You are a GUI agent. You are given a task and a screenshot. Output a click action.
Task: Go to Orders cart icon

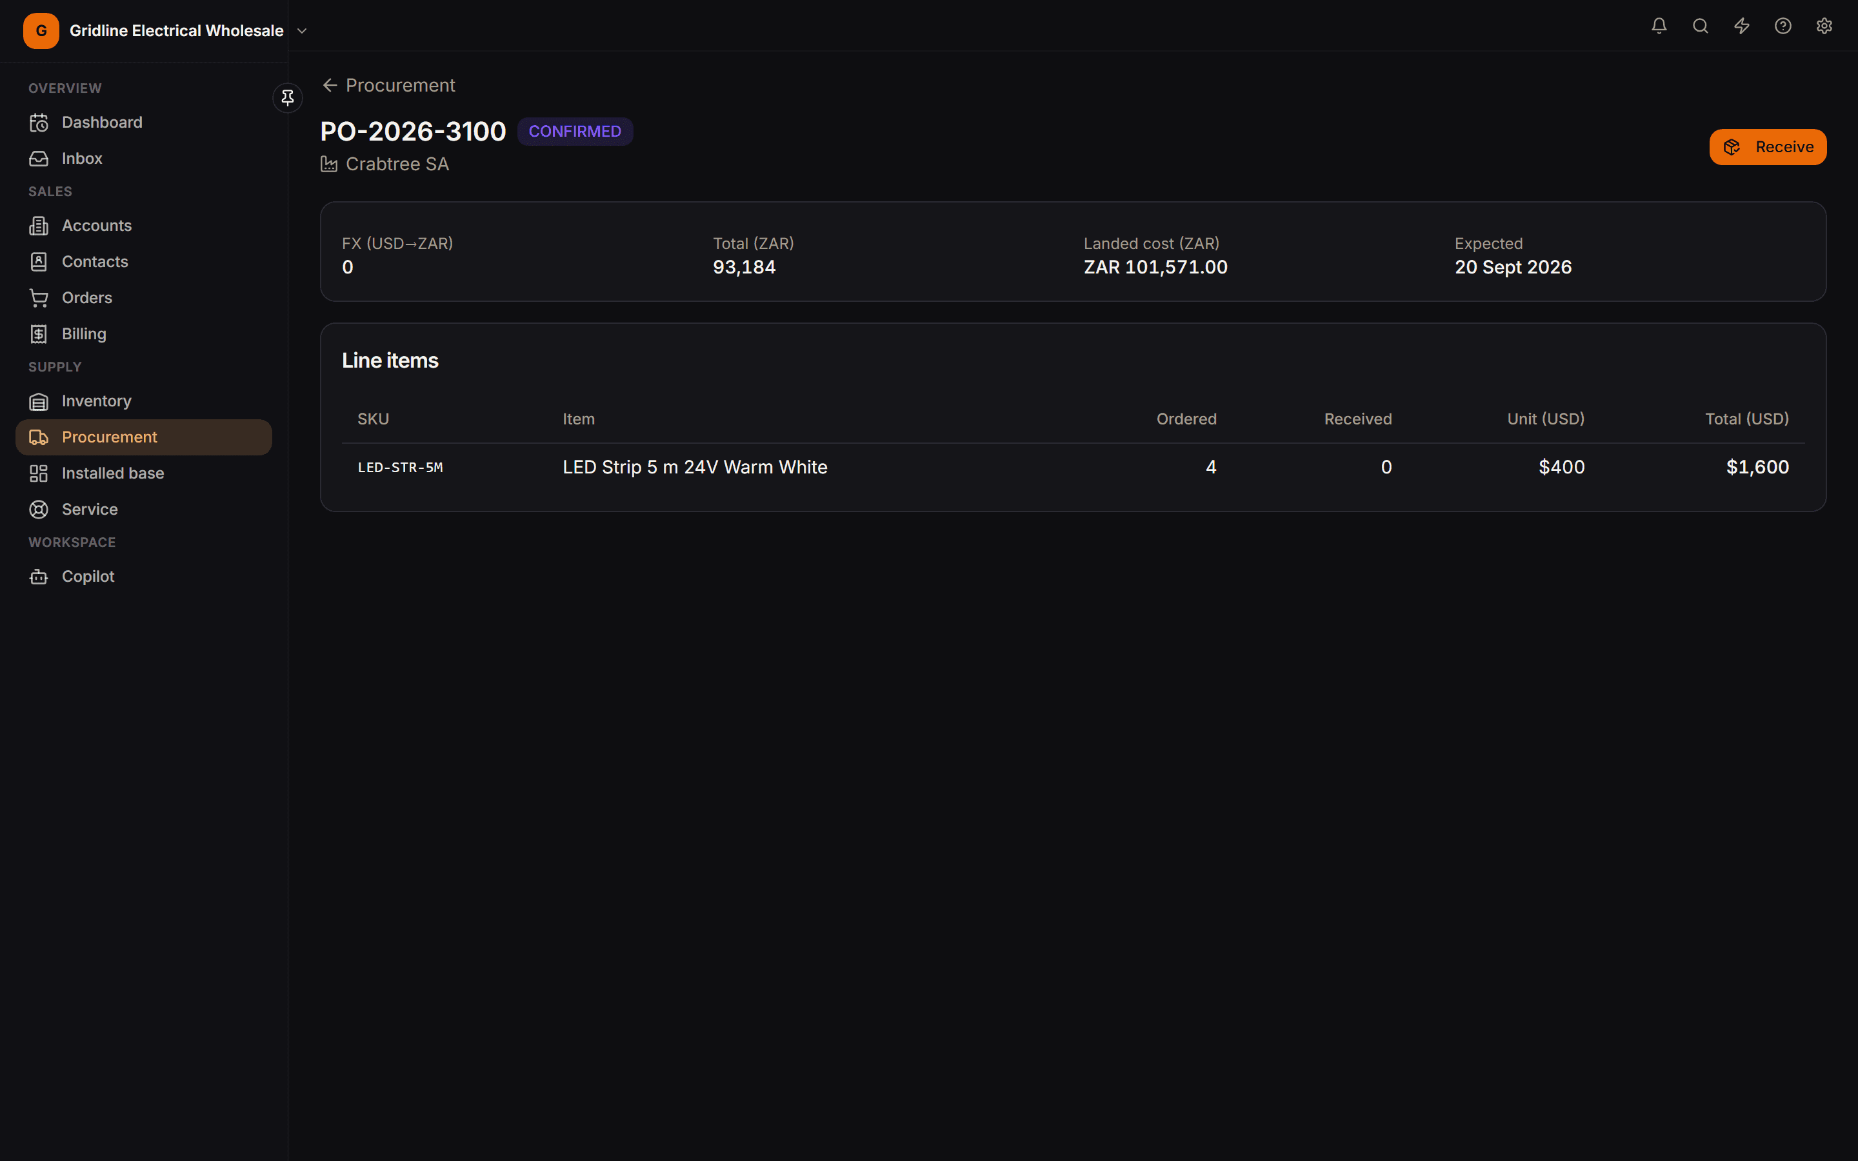tap(39, 298)
